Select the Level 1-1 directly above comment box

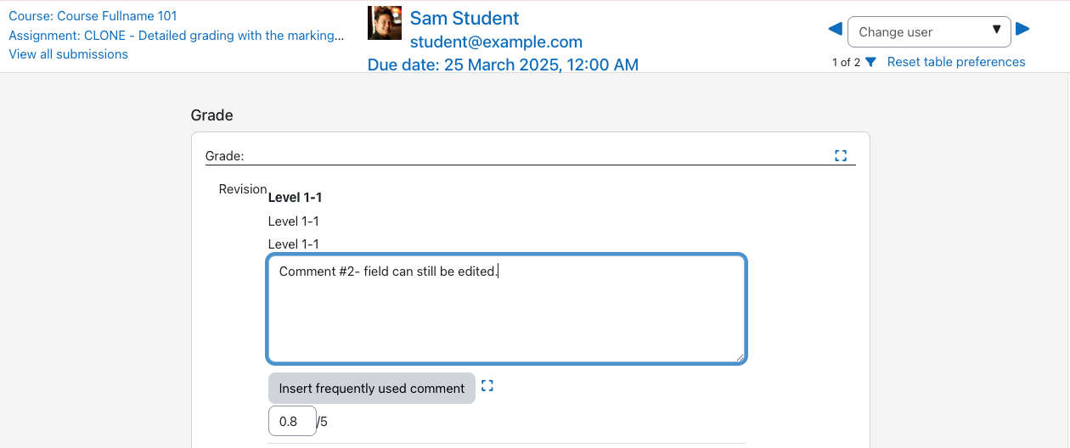point(294,244)
